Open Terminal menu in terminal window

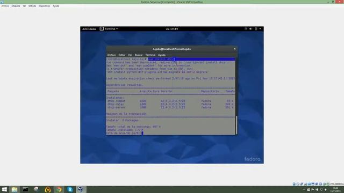tap(150, 55)
